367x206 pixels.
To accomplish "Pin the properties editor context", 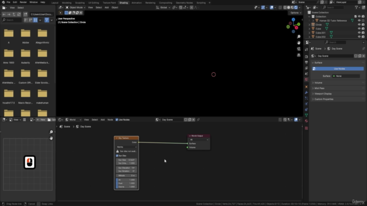I will (x=363, y=49).
